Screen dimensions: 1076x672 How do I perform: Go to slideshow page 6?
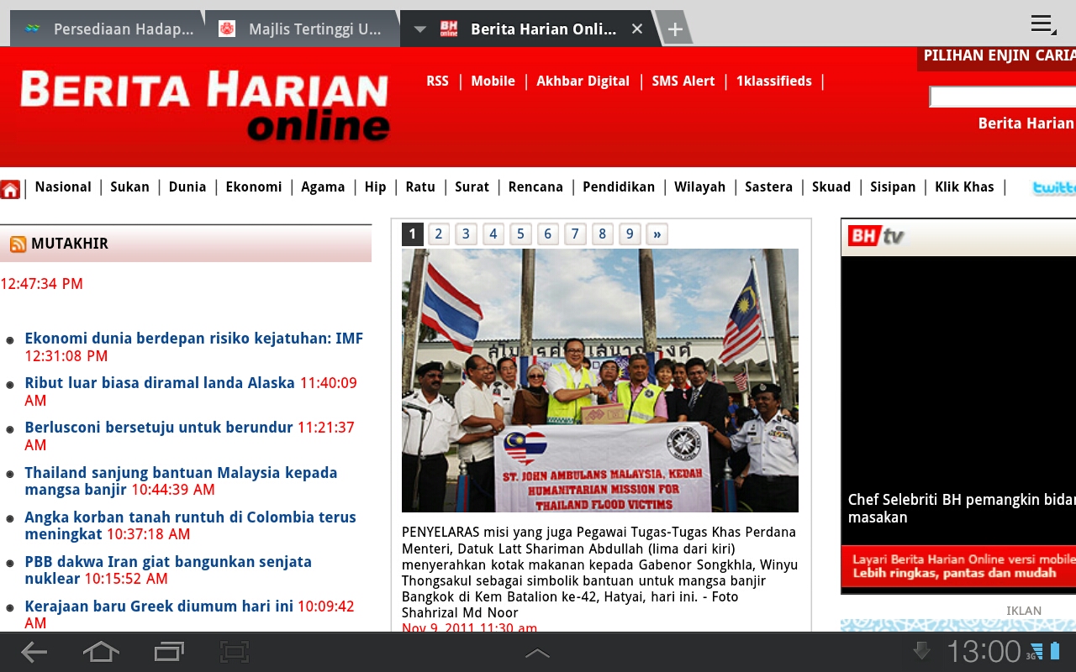pos(548,234)
